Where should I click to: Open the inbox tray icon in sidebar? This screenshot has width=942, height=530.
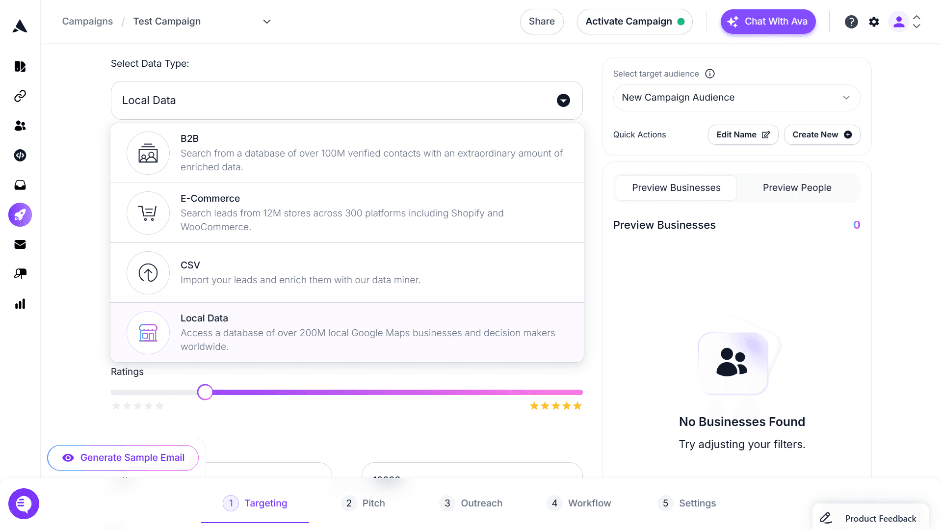[20, 185]
